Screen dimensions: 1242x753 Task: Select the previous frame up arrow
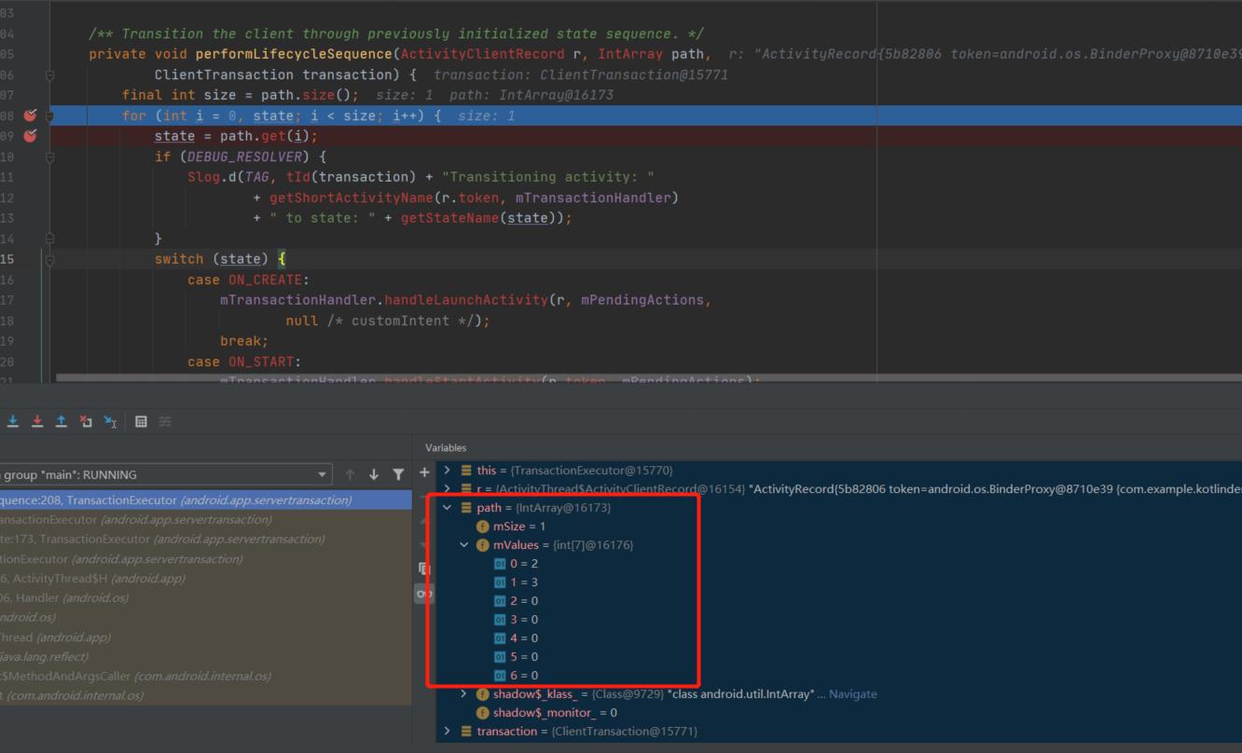pyautogui.click(x=350, y=474)
